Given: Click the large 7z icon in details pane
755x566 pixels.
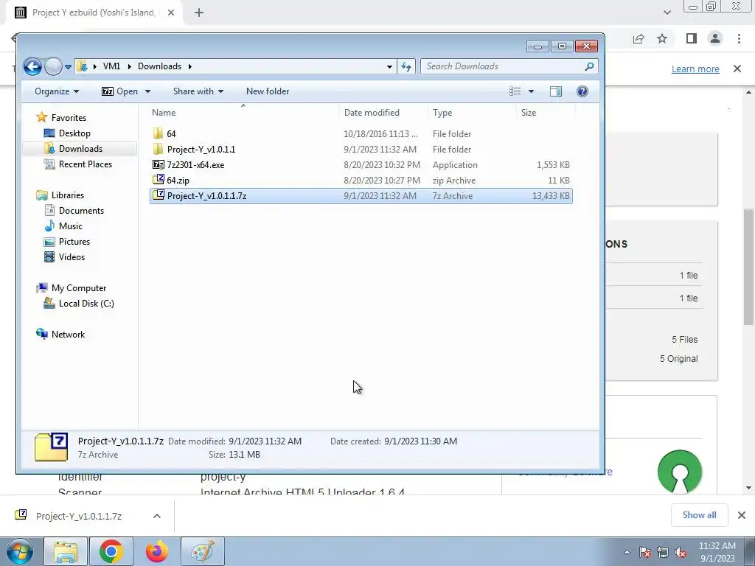Looking at the screenshot, I should point(51,447).
